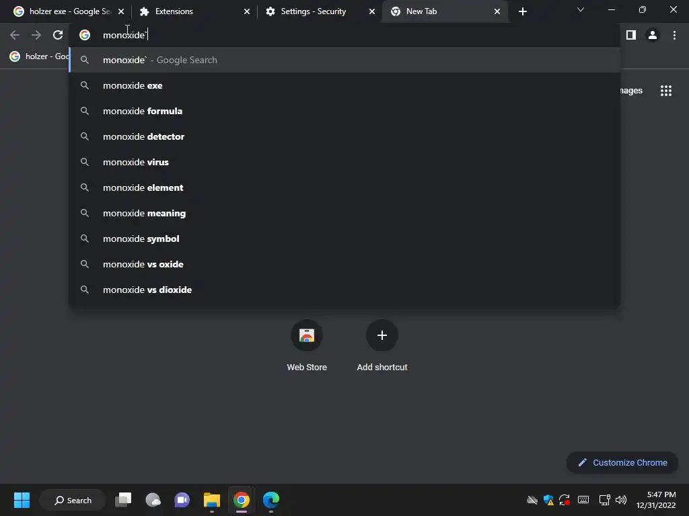Open the Windows Security tray icon
The height and width of the screenshot is (516, 689).
click(x=548, y=500)
